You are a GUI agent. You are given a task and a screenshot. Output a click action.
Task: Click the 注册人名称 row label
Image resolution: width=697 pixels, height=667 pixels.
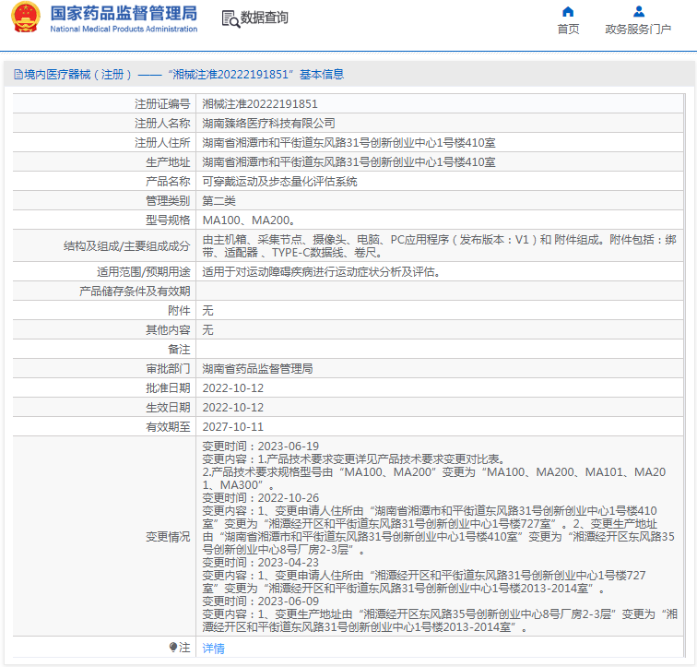click(x=162, y=124)
